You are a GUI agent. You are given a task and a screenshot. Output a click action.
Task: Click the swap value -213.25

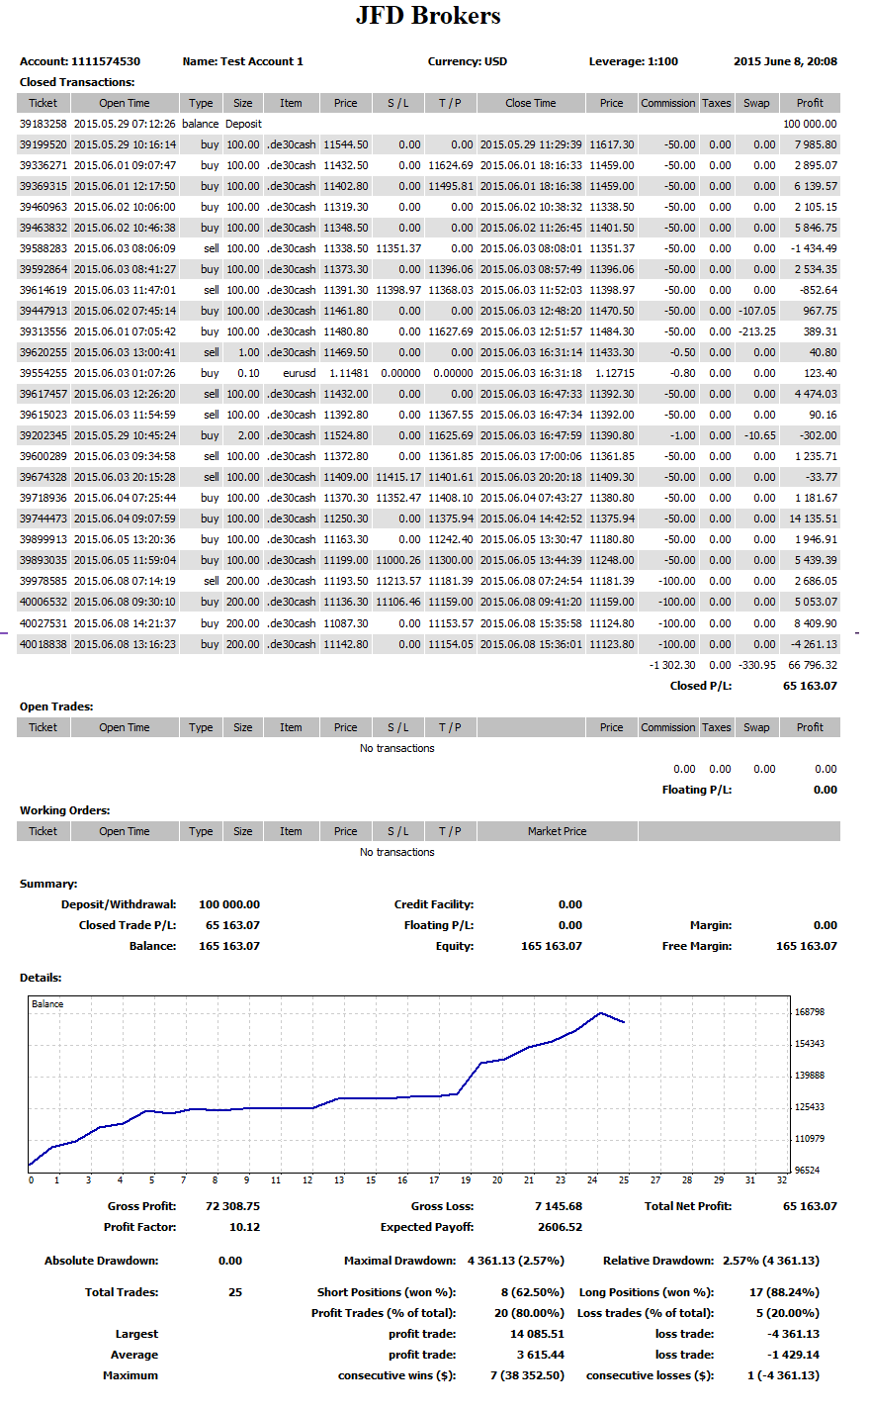tap(757, 331)
